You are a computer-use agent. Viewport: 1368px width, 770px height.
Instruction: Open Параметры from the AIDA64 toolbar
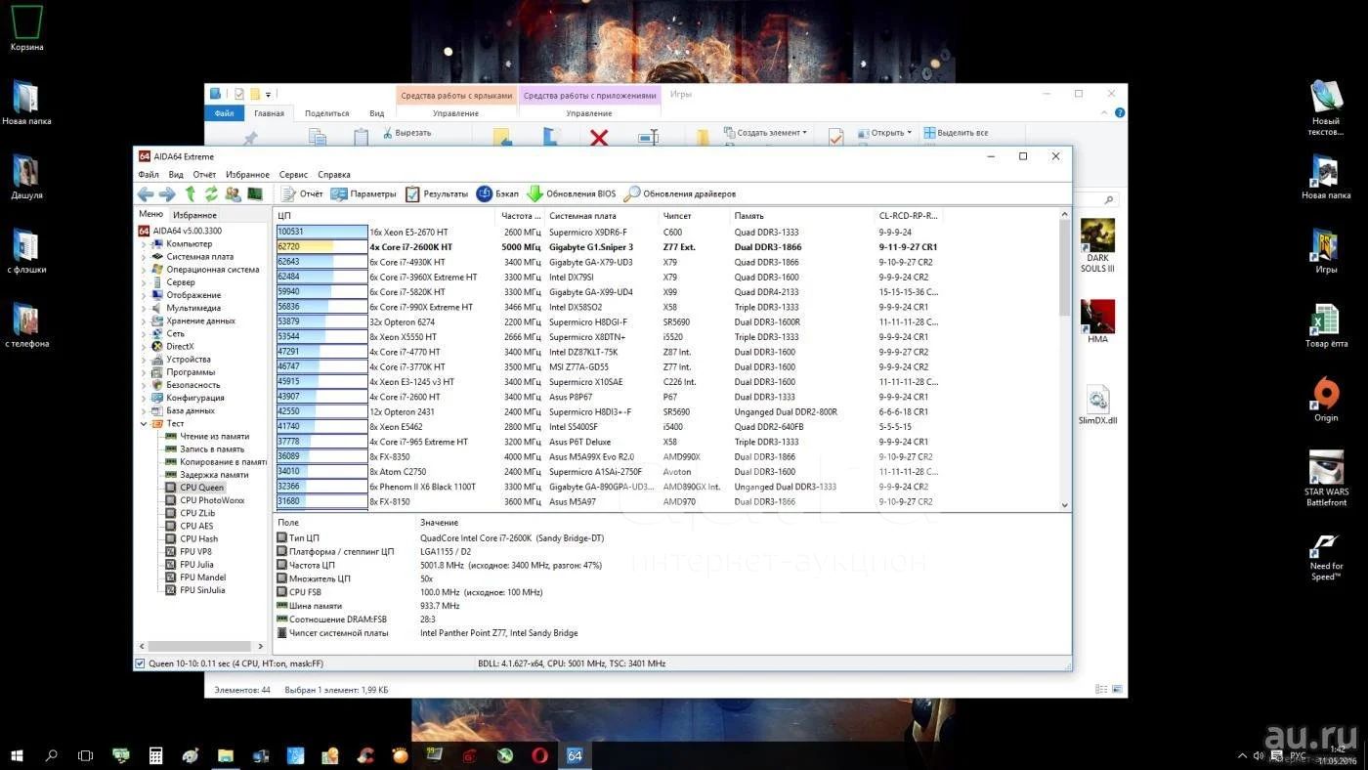363,193
